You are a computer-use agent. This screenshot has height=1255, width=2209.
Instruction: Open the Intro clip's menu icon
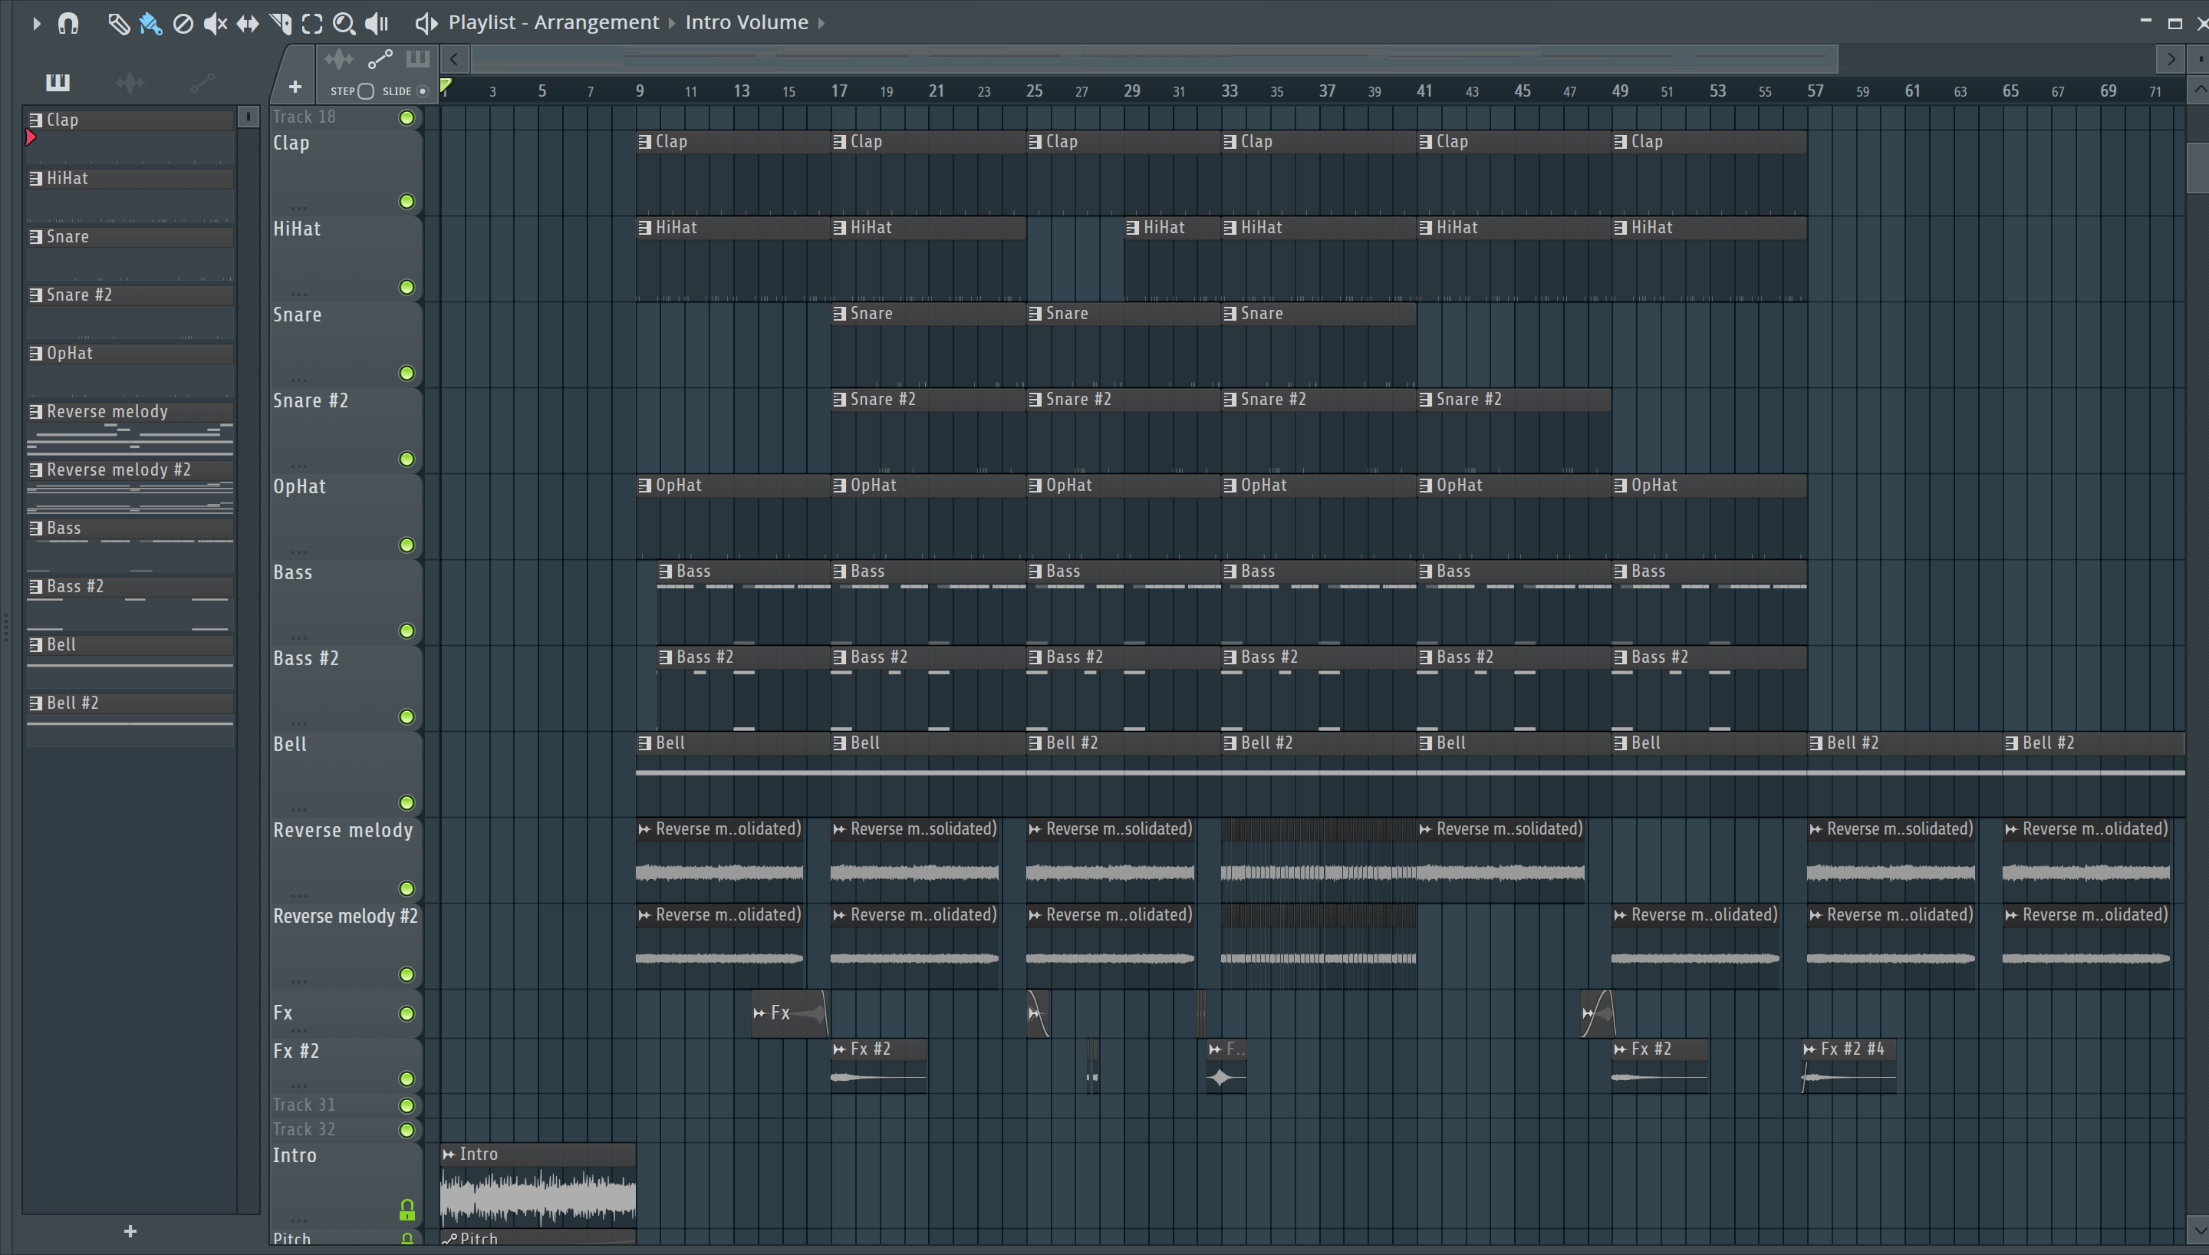click(449, 1155)
